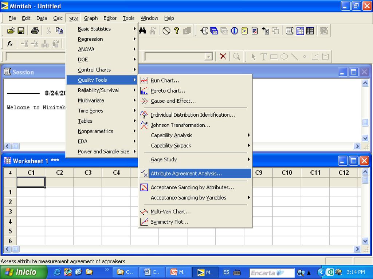Select Johnson Transformation menu entry
Screen dimensions: 373x279
[195, 125]
